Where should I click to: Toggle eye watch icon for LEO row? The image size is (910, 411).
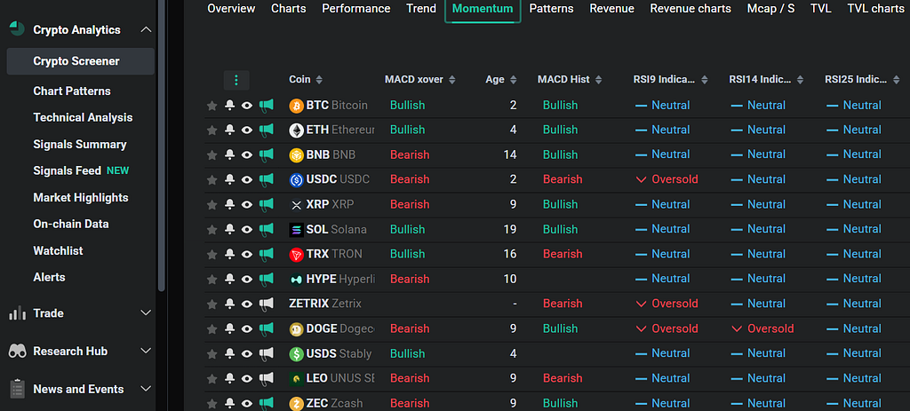pyautogui.click(x=247, y=378)
